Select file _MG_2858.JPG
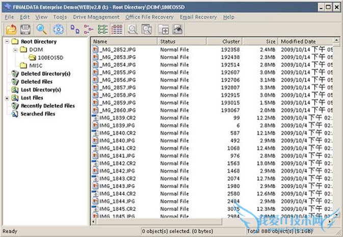Viewport: 343px width, 237px height. [x=118, y=95]
